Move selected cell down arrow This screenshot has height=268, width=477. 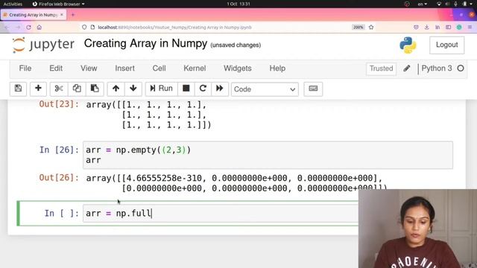(x=133, y=89)
